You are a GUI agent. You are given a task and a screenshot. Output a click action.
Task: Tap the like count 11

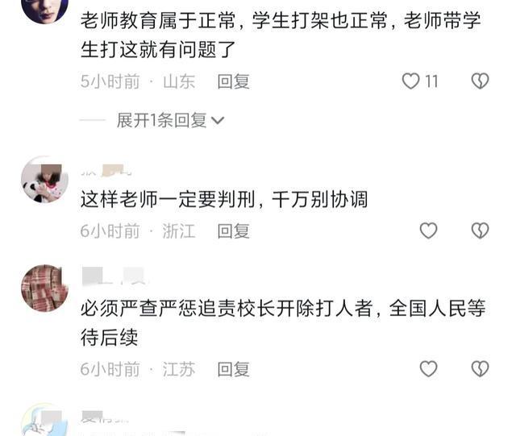pos(431,81)
